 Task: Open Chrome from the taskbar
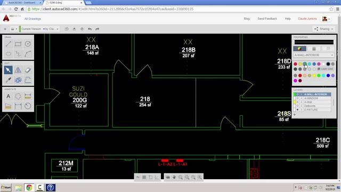coord(29,187)
